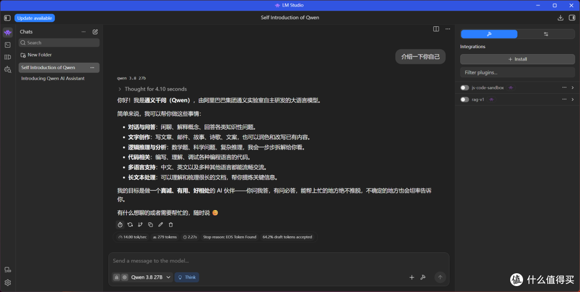
Task: Open My Models library icon
Action: (8, 57)
